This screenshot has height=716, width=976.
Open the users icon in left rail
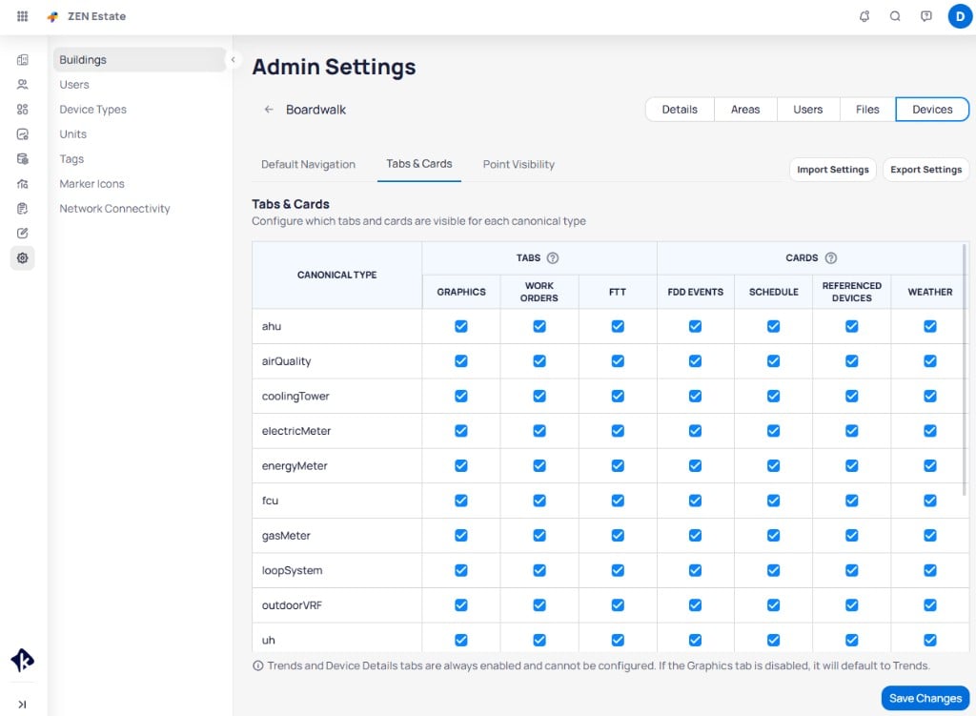23,84
